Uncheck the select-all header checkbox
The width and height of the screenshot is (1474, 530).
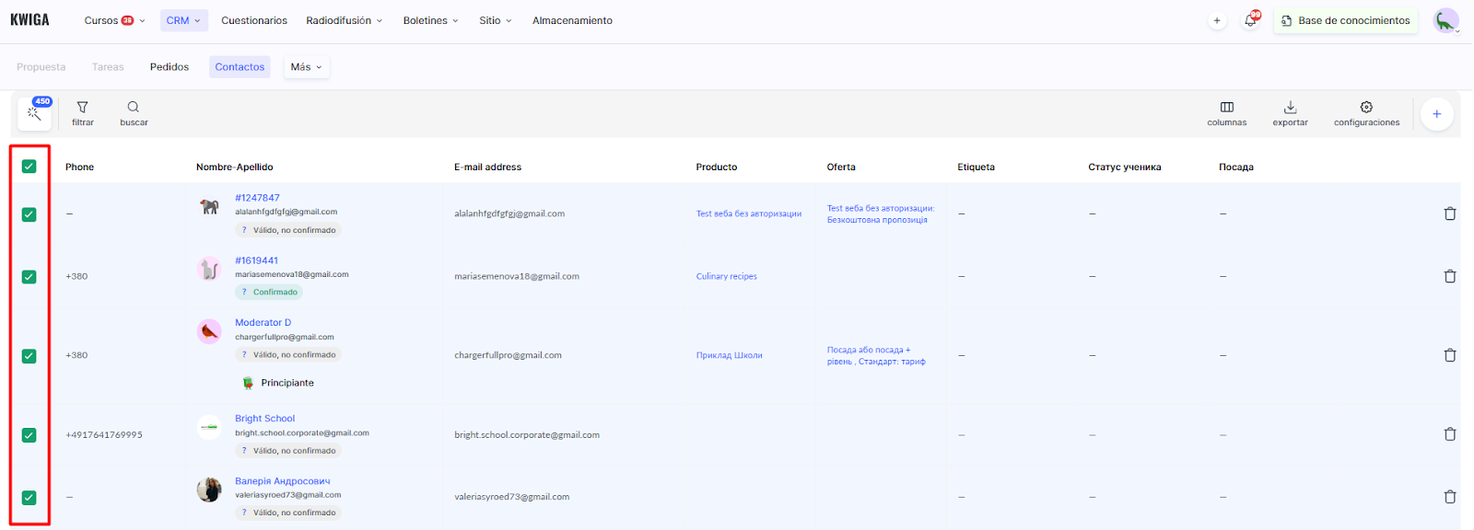point(29,167)
